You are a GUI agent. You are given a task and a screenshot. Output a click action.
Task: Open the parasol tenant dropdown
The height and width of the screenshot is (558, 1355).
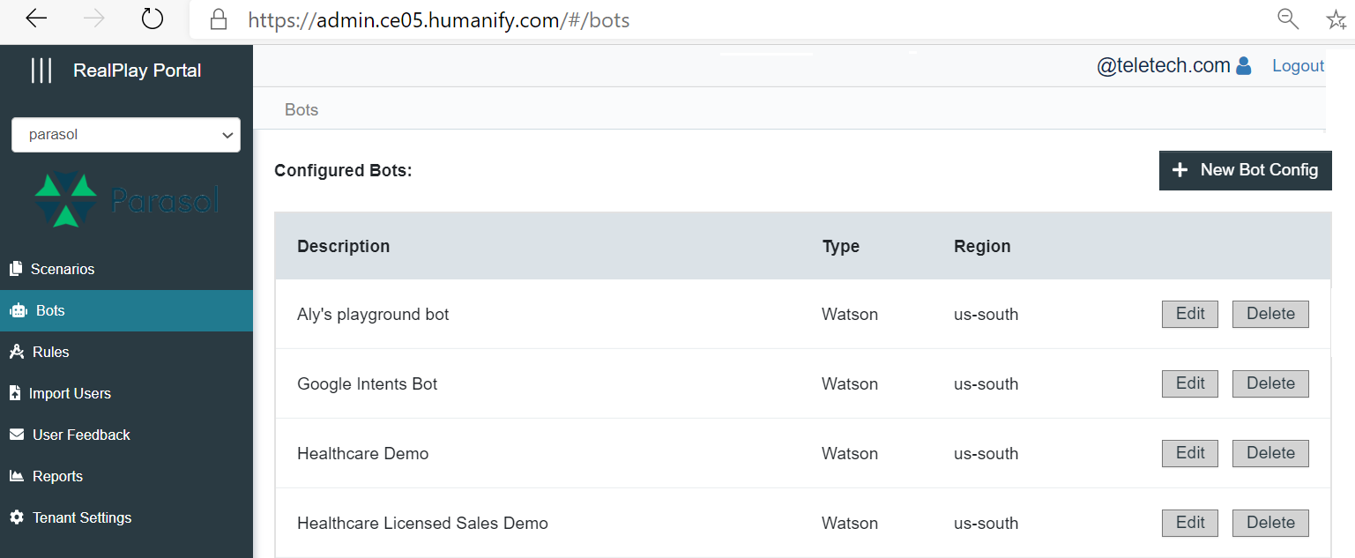[x=126, y=135]
